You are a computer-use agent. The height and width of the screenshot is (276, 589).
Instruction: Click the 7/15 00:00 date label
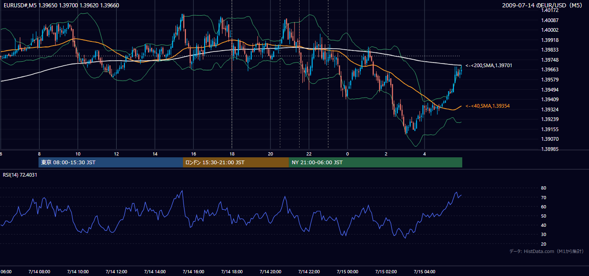click(347, 272)
